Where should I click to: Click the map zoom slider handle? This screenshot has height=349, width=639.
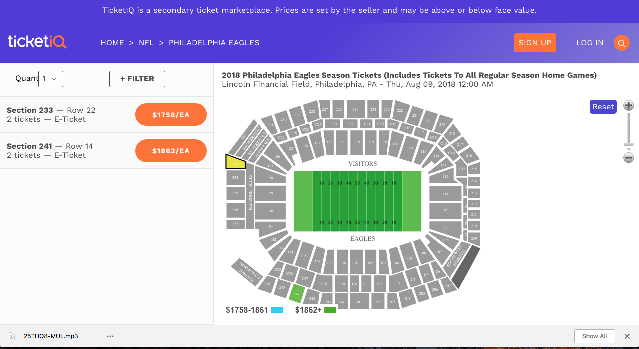(629, 144)
